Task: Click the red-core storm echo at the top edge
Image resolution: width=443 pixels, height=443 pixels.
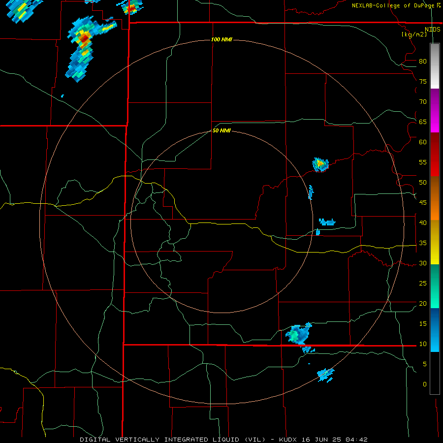Action: tap(130, 7)
